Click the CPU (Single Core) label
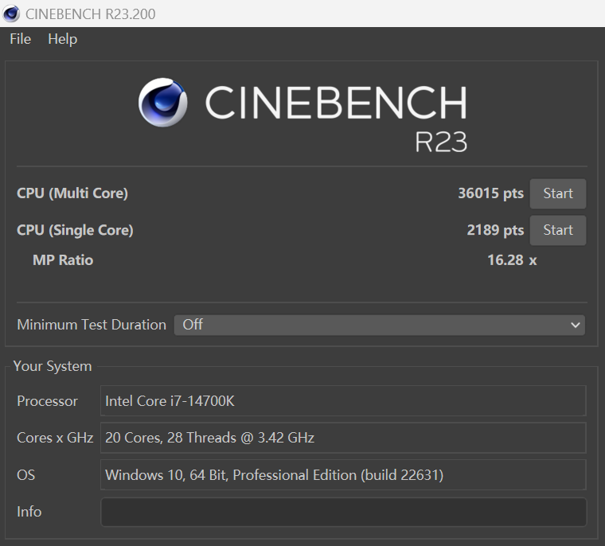The width and height of the screenshot is (605, 546). tap(75, 230)
